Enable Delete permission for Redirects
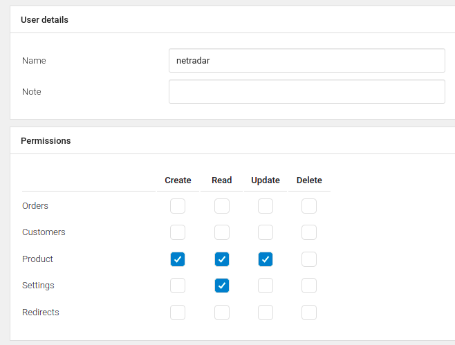455x345 pixels. (x=309, y=313)
